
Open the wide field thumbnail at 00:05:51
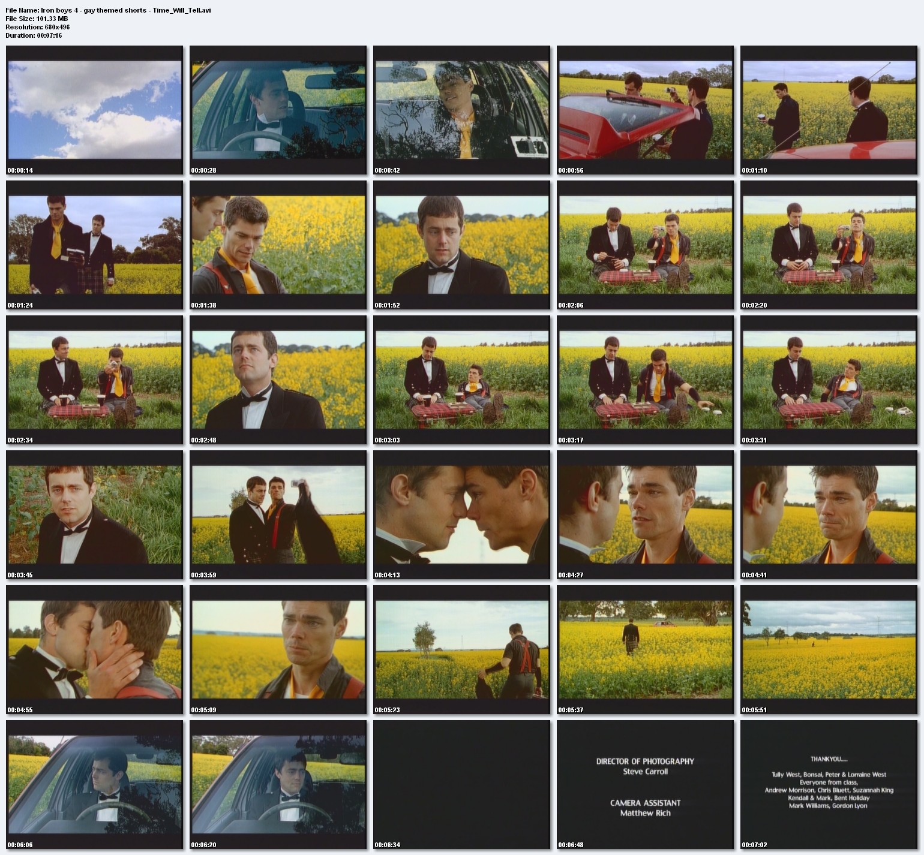[829, 649]
